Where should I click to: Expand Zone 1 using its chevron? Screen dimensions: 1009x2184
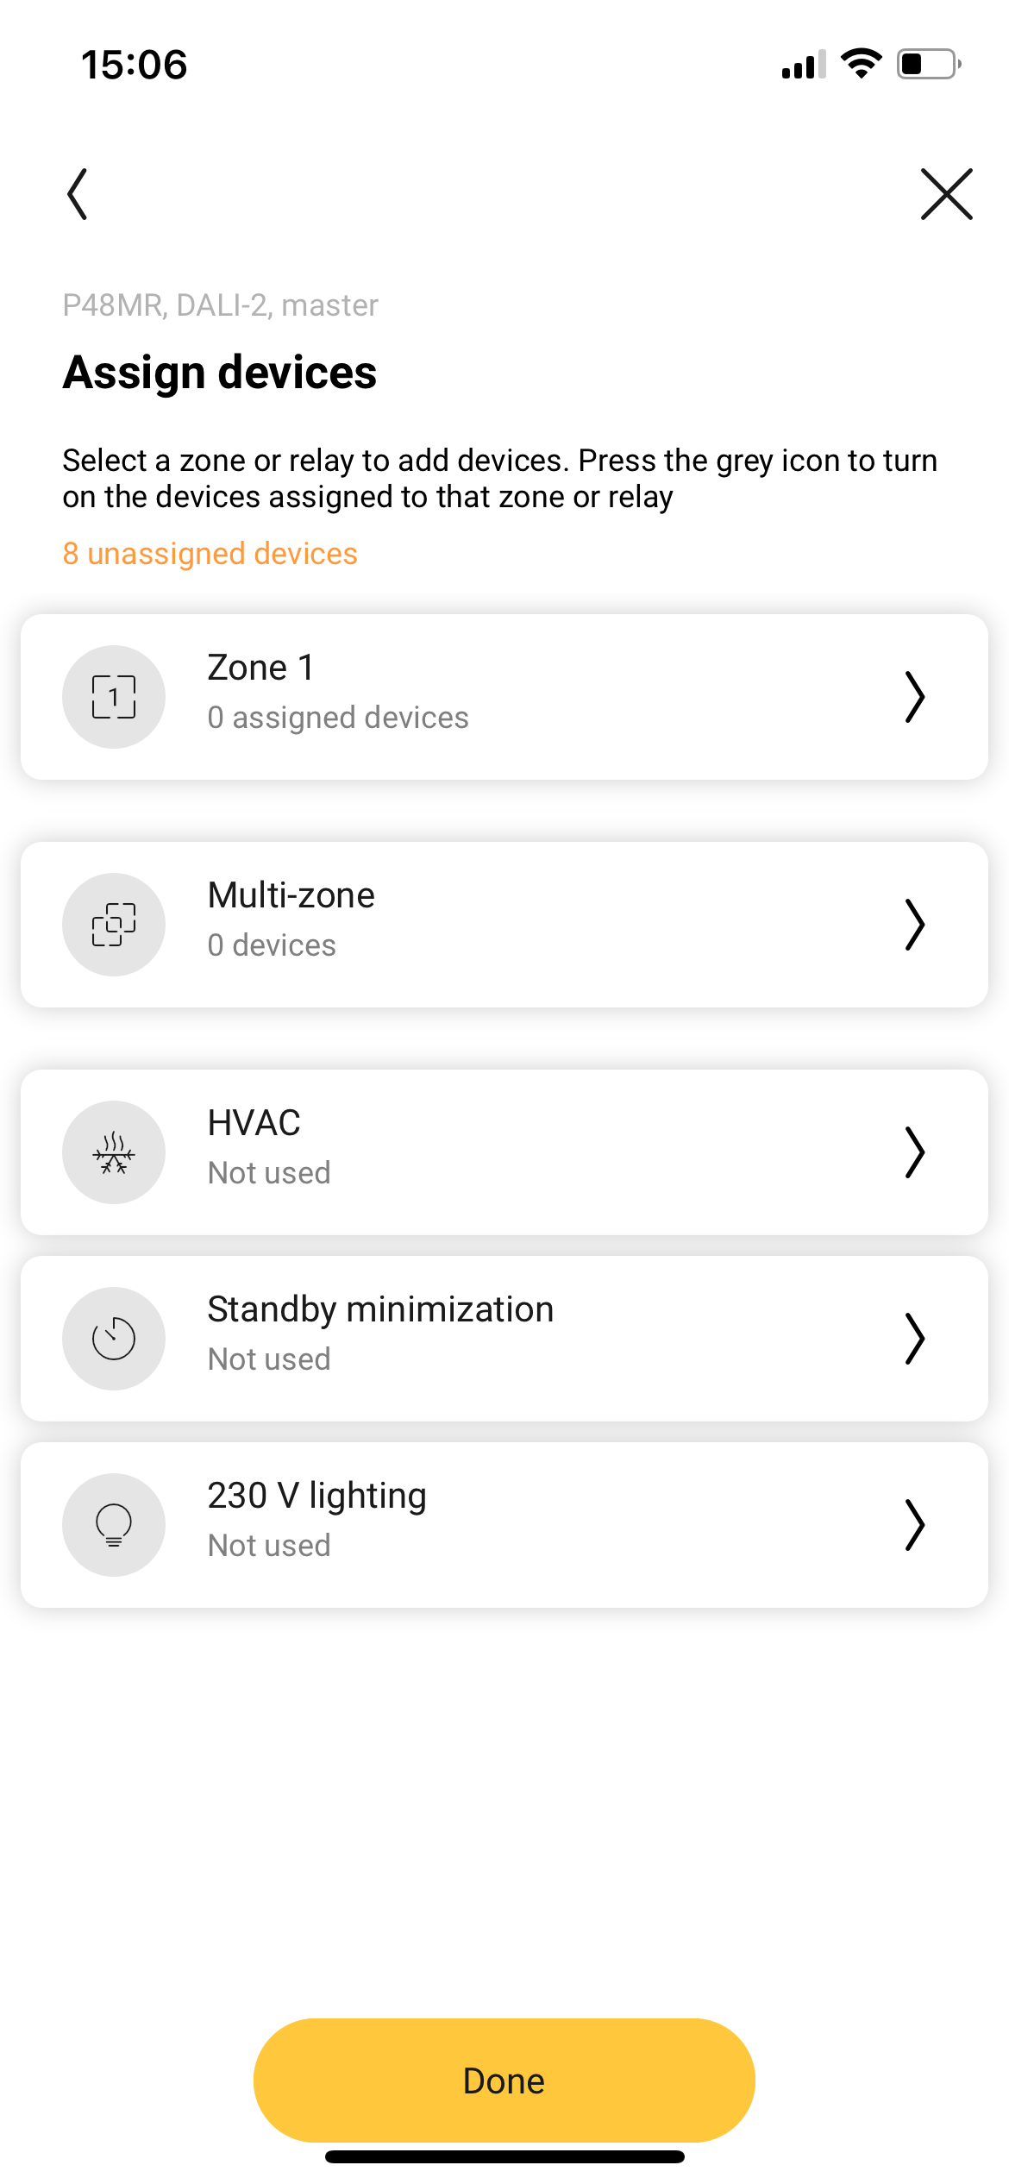pyautogui.click(x=914, y=697)
